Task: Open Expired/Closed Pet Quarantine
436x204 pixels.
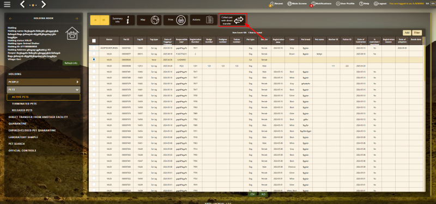Action: coord(32,131)
